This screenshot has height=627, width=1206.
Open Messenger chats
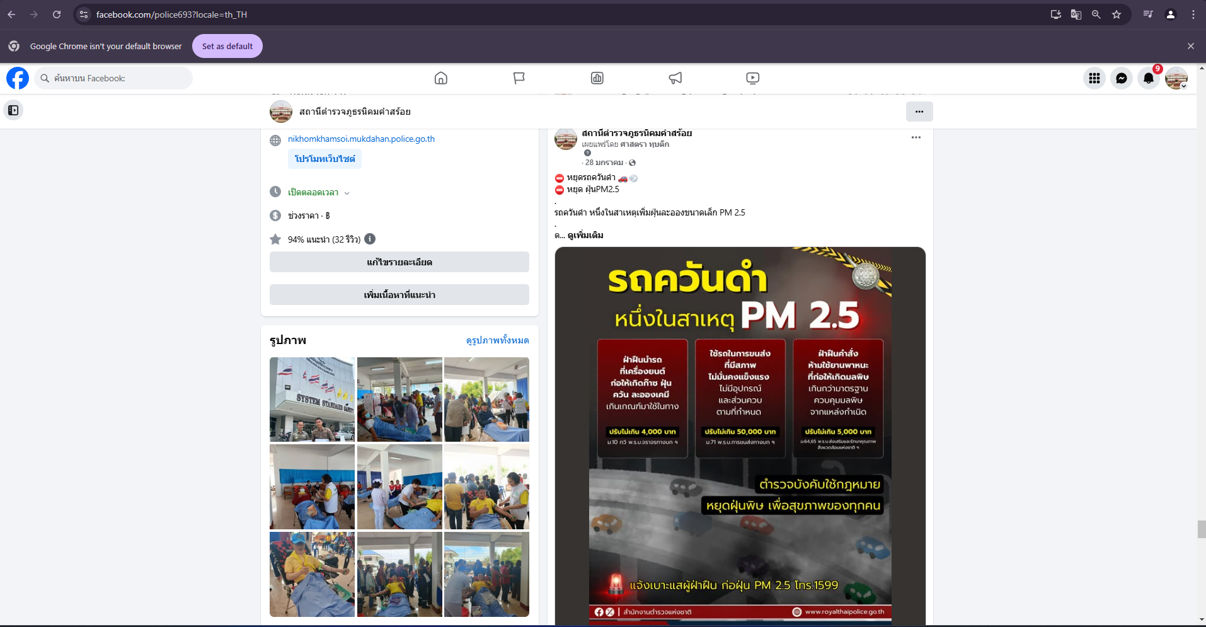coord(1122,78)
